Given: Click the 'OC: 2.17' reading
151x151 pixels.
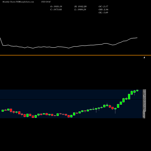Looking at the screenshot, I should point(103,6).
